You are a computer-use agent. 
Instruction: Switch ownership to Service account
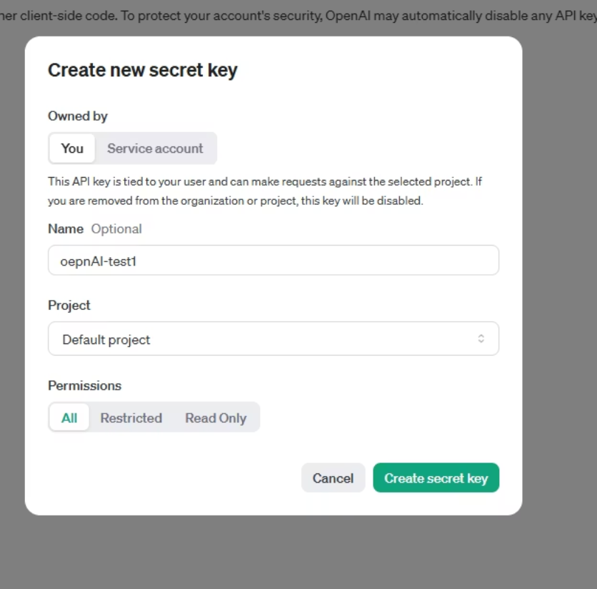[x=155, y=148]
